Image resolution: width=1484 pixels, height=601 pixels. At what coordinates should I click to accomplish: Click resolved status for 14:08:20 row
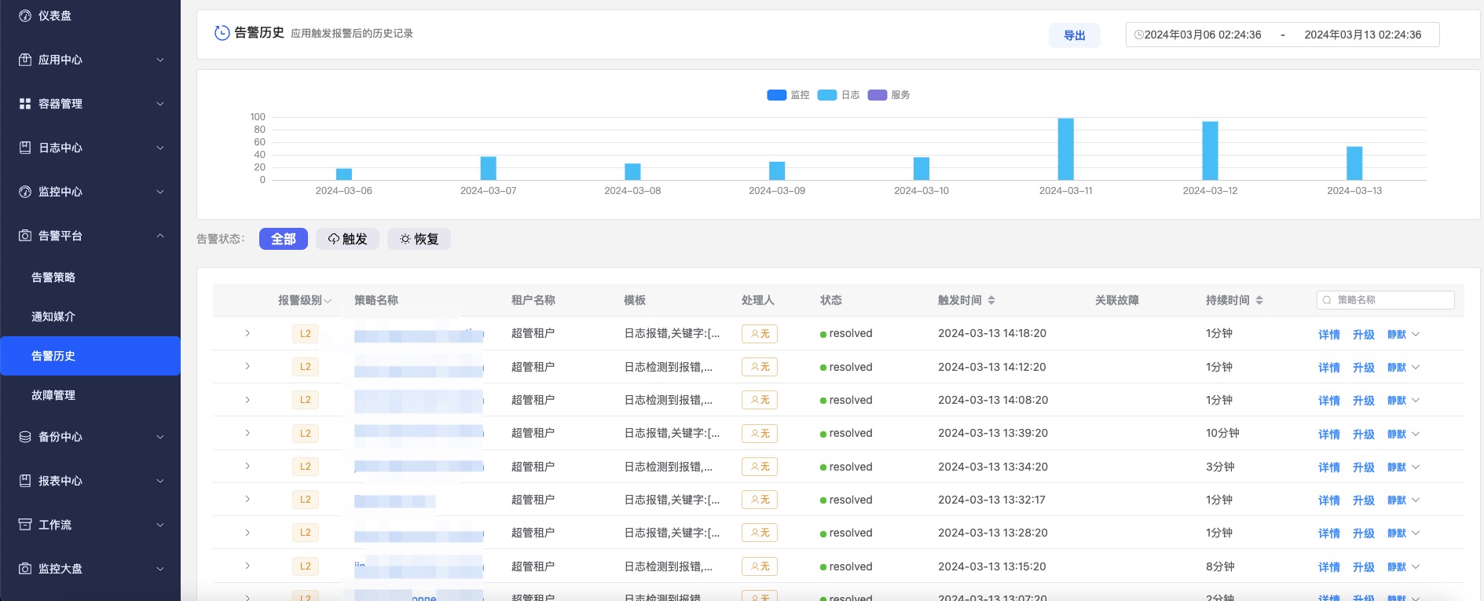[x=846, y=400]
